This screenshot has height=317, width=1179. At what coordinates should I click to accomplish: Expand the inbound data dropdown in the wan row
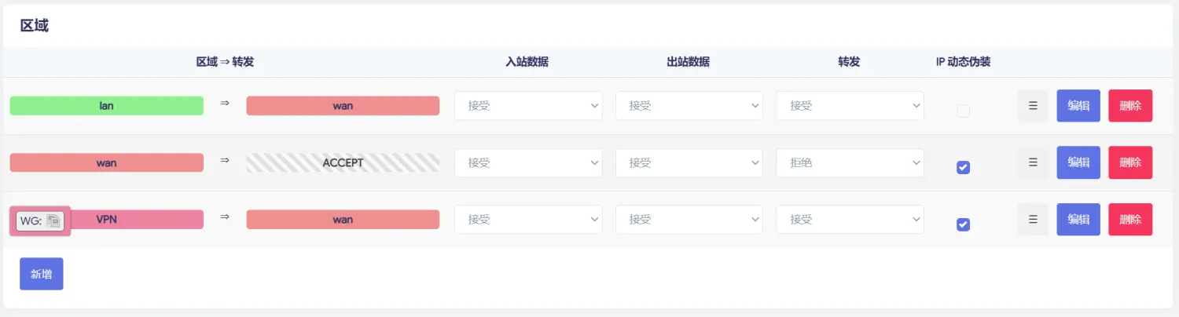528,162
